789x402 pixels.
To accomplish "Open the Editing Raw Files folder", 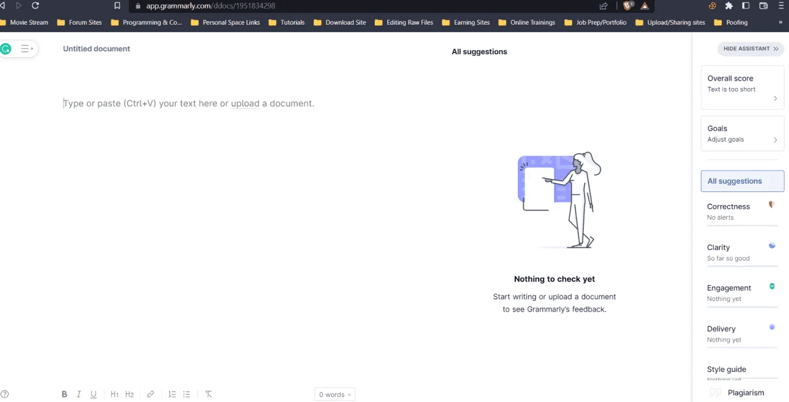I will coord(404,22).
